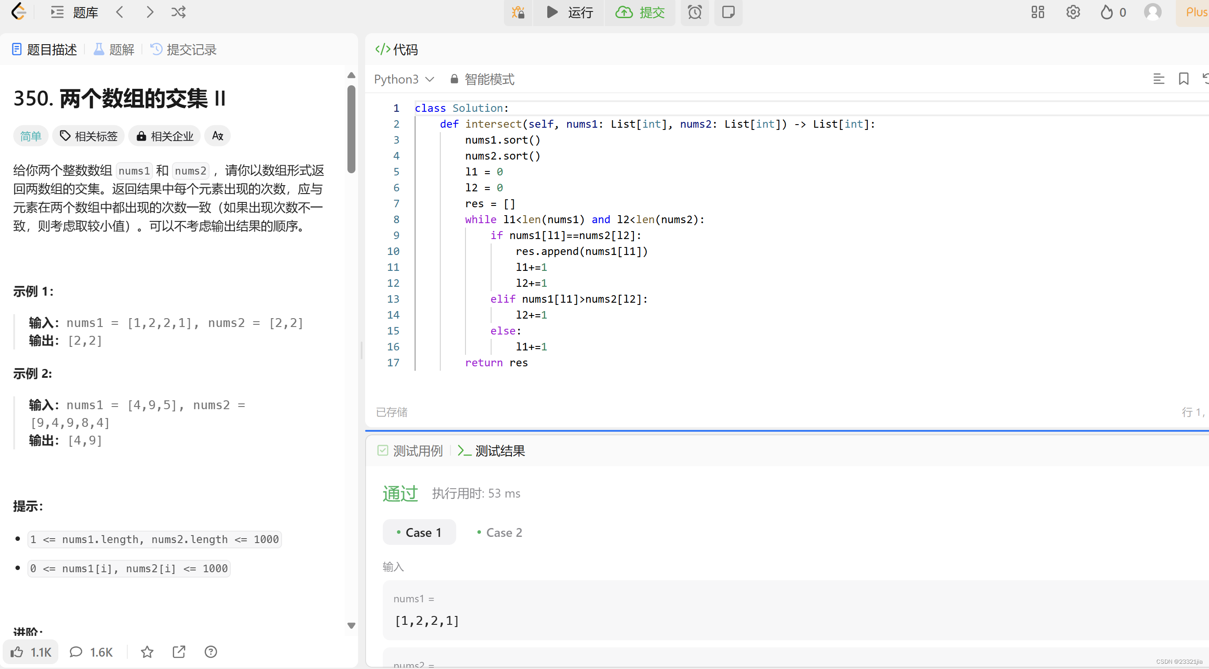The height and width of the screenshot is (669, 1209).
Task: Expand 相关标签 related tags
Action: [x=88, y=136]
